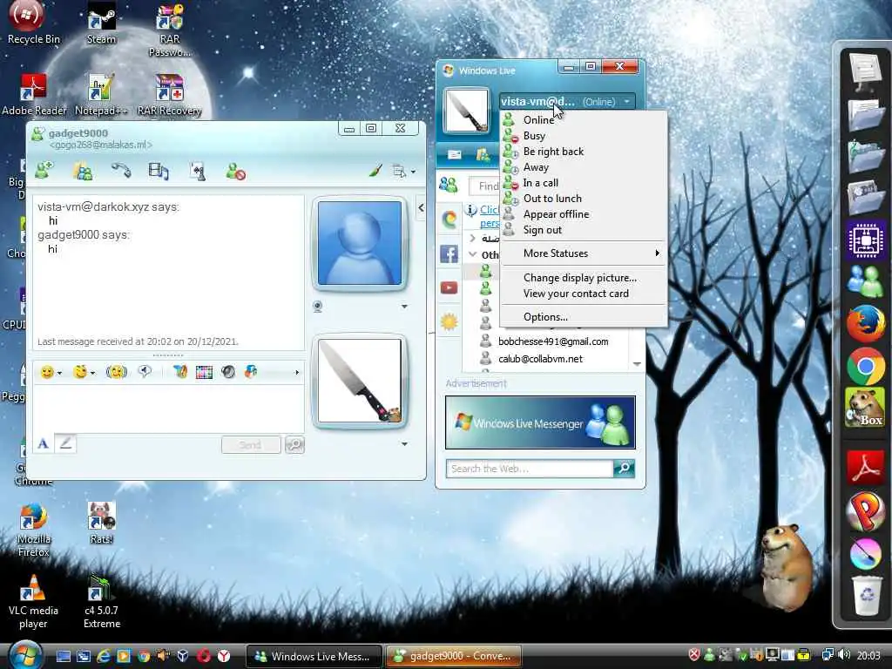Click the vista-vm status name dropdown
Screen dimensions: 892x669
566,102
